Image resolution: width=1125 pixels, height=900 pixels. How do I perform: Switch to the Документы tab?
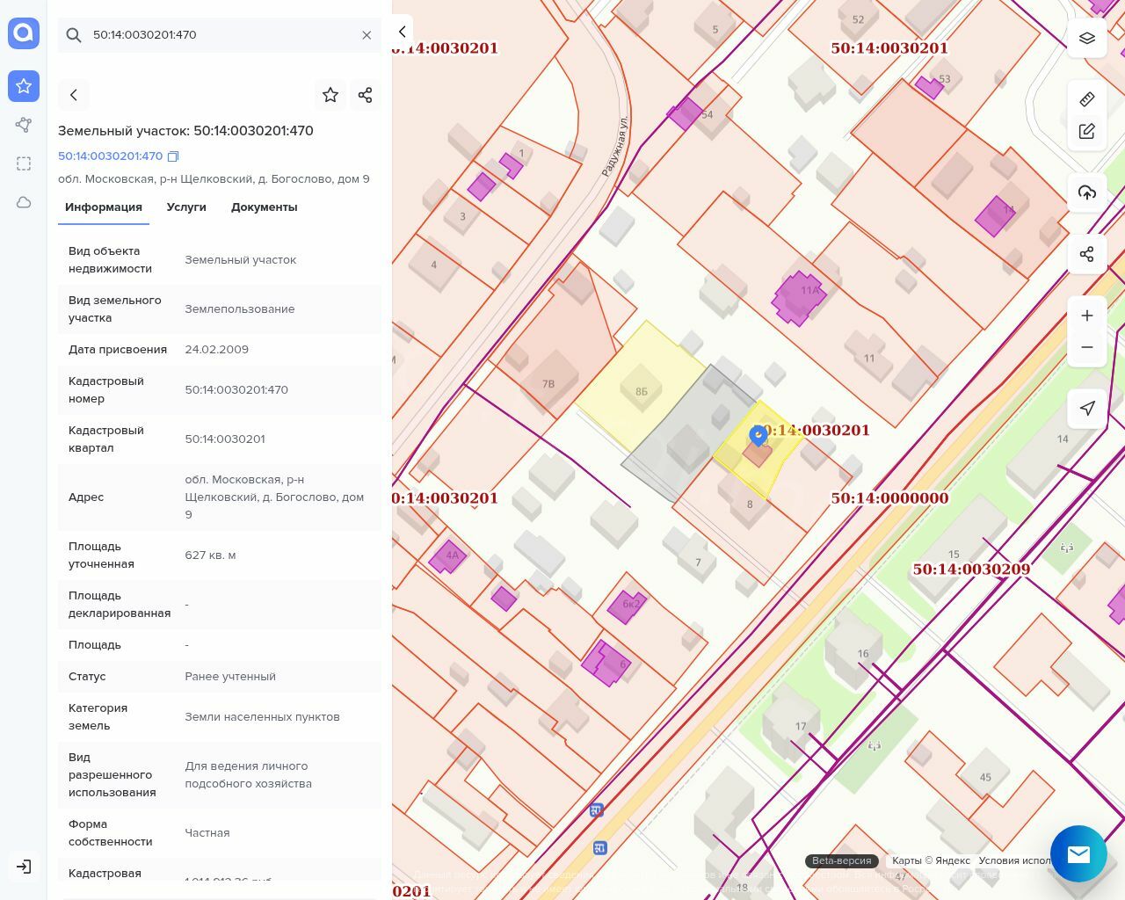coord(264,207)
